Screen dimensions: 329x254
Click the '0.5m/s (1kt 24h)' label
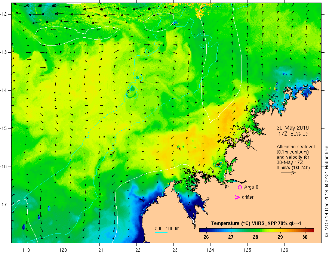pos(293,168)
